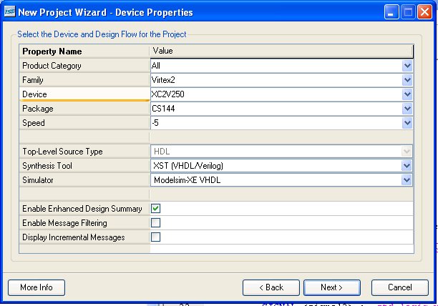Click the Value column header

[281, 51]
